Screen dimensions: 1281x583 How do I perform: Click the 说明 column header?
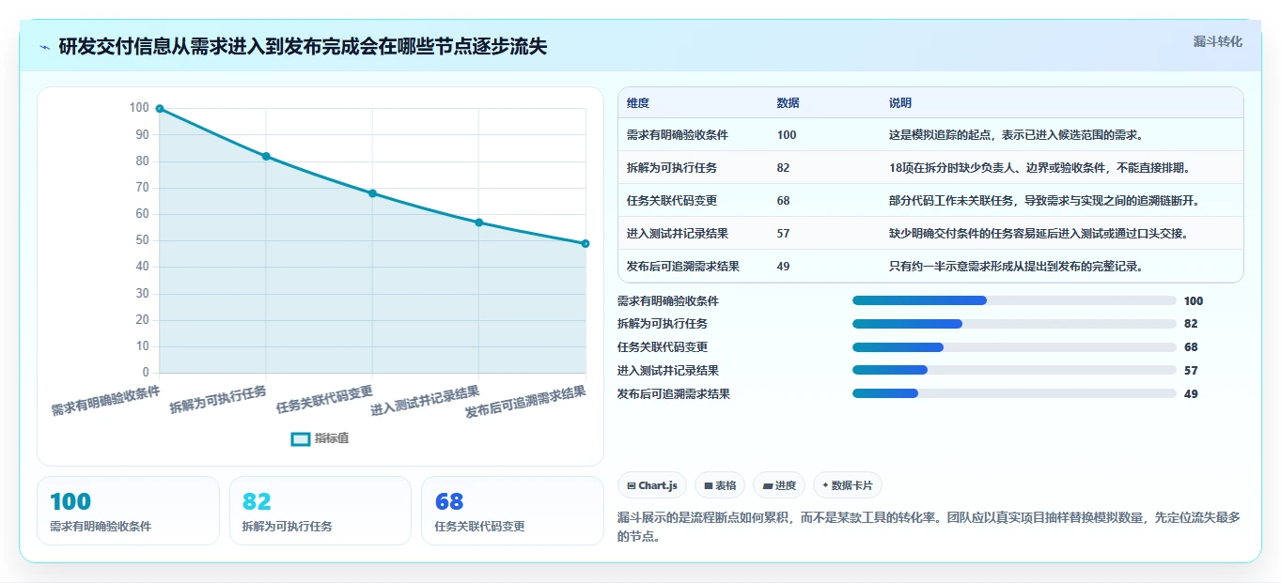[x=900, y=103]
